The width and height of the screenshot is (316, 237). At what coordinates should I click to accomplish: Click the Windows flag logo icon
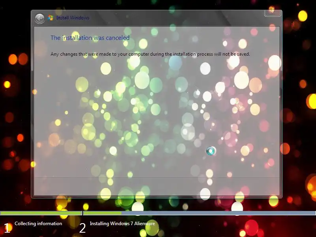click(x=51, y=18)
